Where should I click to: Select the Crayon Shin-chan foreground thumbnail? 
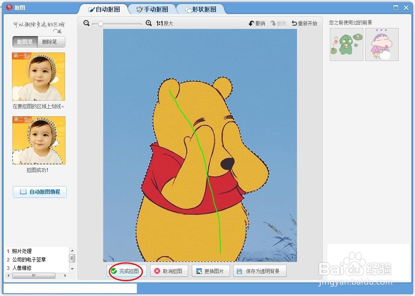(x=382, y=45)
